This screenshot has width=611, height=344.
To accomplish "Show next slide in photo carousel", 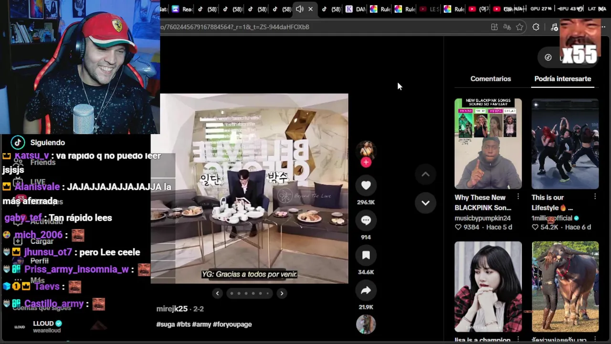I will click(x=282, y=293).
